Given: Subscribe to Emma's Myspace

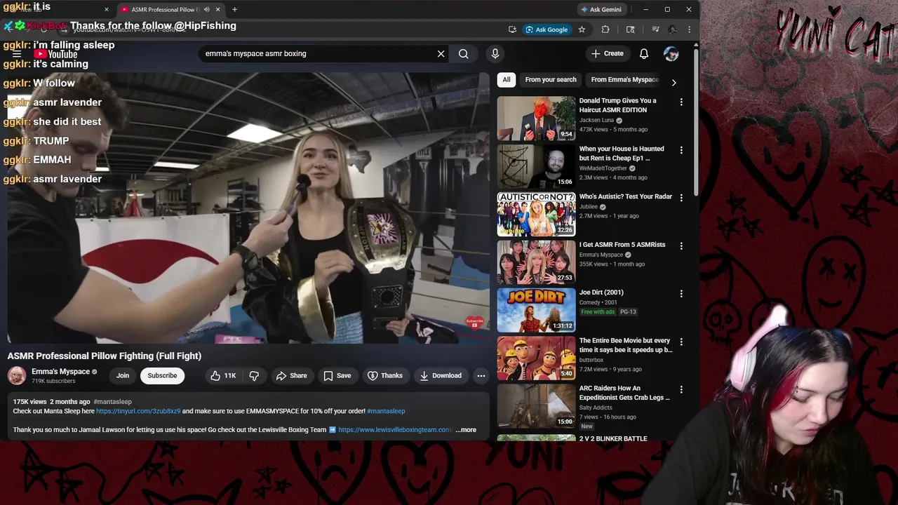Looking at the screenshot, I should pyautogui.click(x=162, y=376).
